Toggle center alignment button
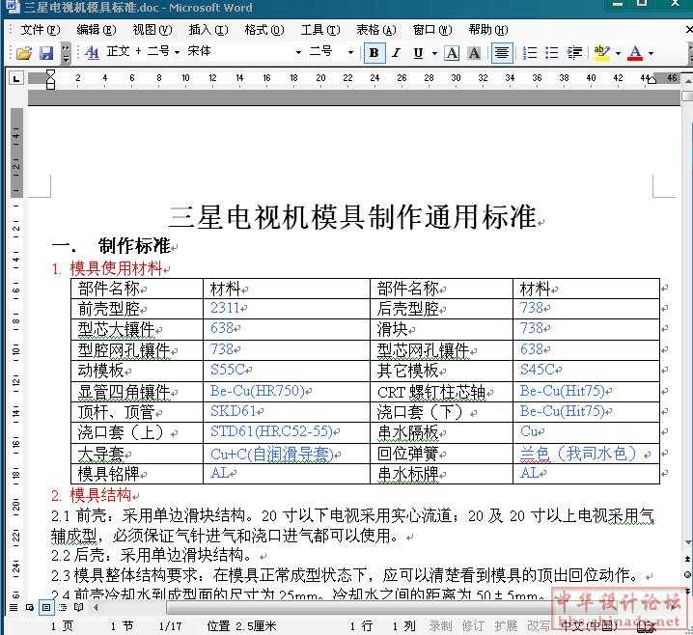Image resolution: width=693 pixels, height=635 pixels. [502, 53]
